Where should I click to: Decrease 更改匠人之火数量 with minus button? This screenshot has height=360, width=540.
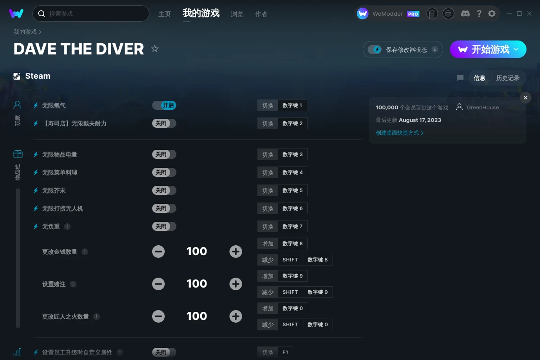point(158,316)
